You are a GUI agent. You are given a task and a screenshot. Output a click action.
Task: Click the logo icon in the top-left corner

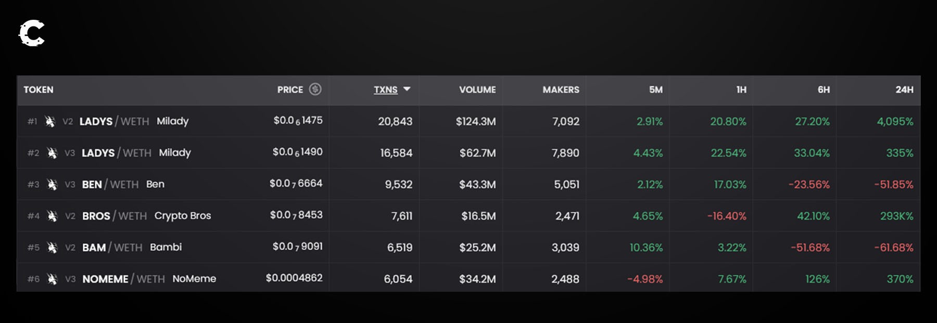click(x=32, y=33)
